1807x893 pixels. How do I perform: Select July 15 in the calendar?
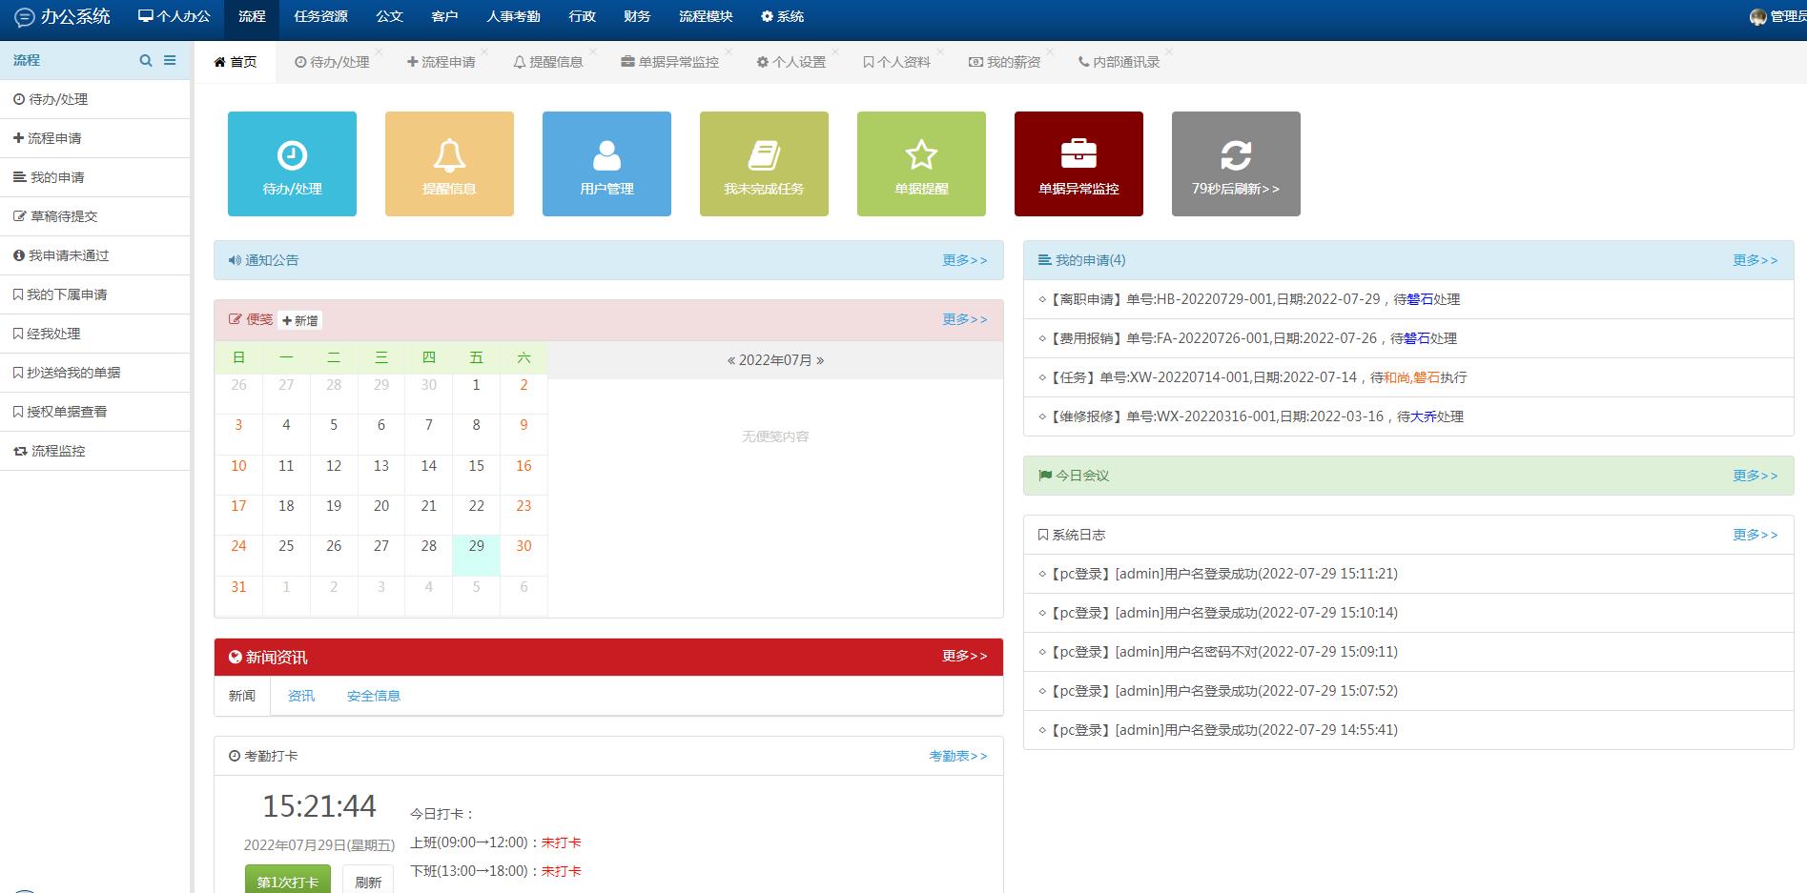[x=476, y=466]
